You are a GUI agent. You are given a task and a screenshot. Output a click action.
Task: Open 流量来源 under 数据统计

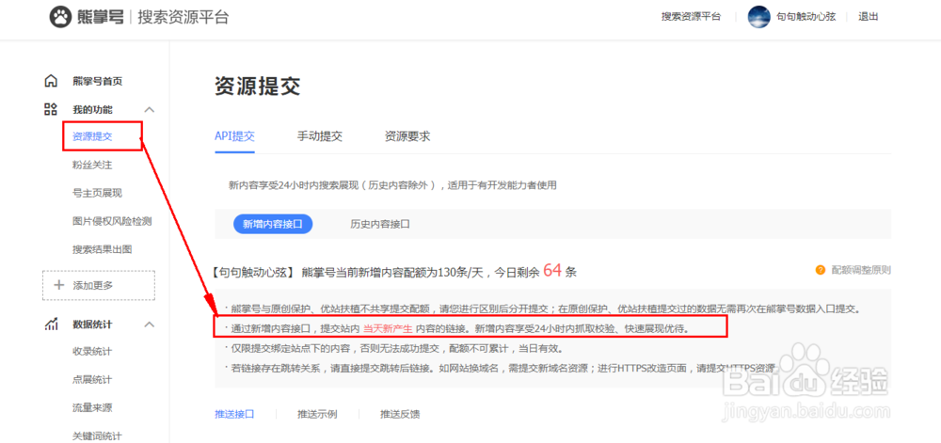point(92,407)
